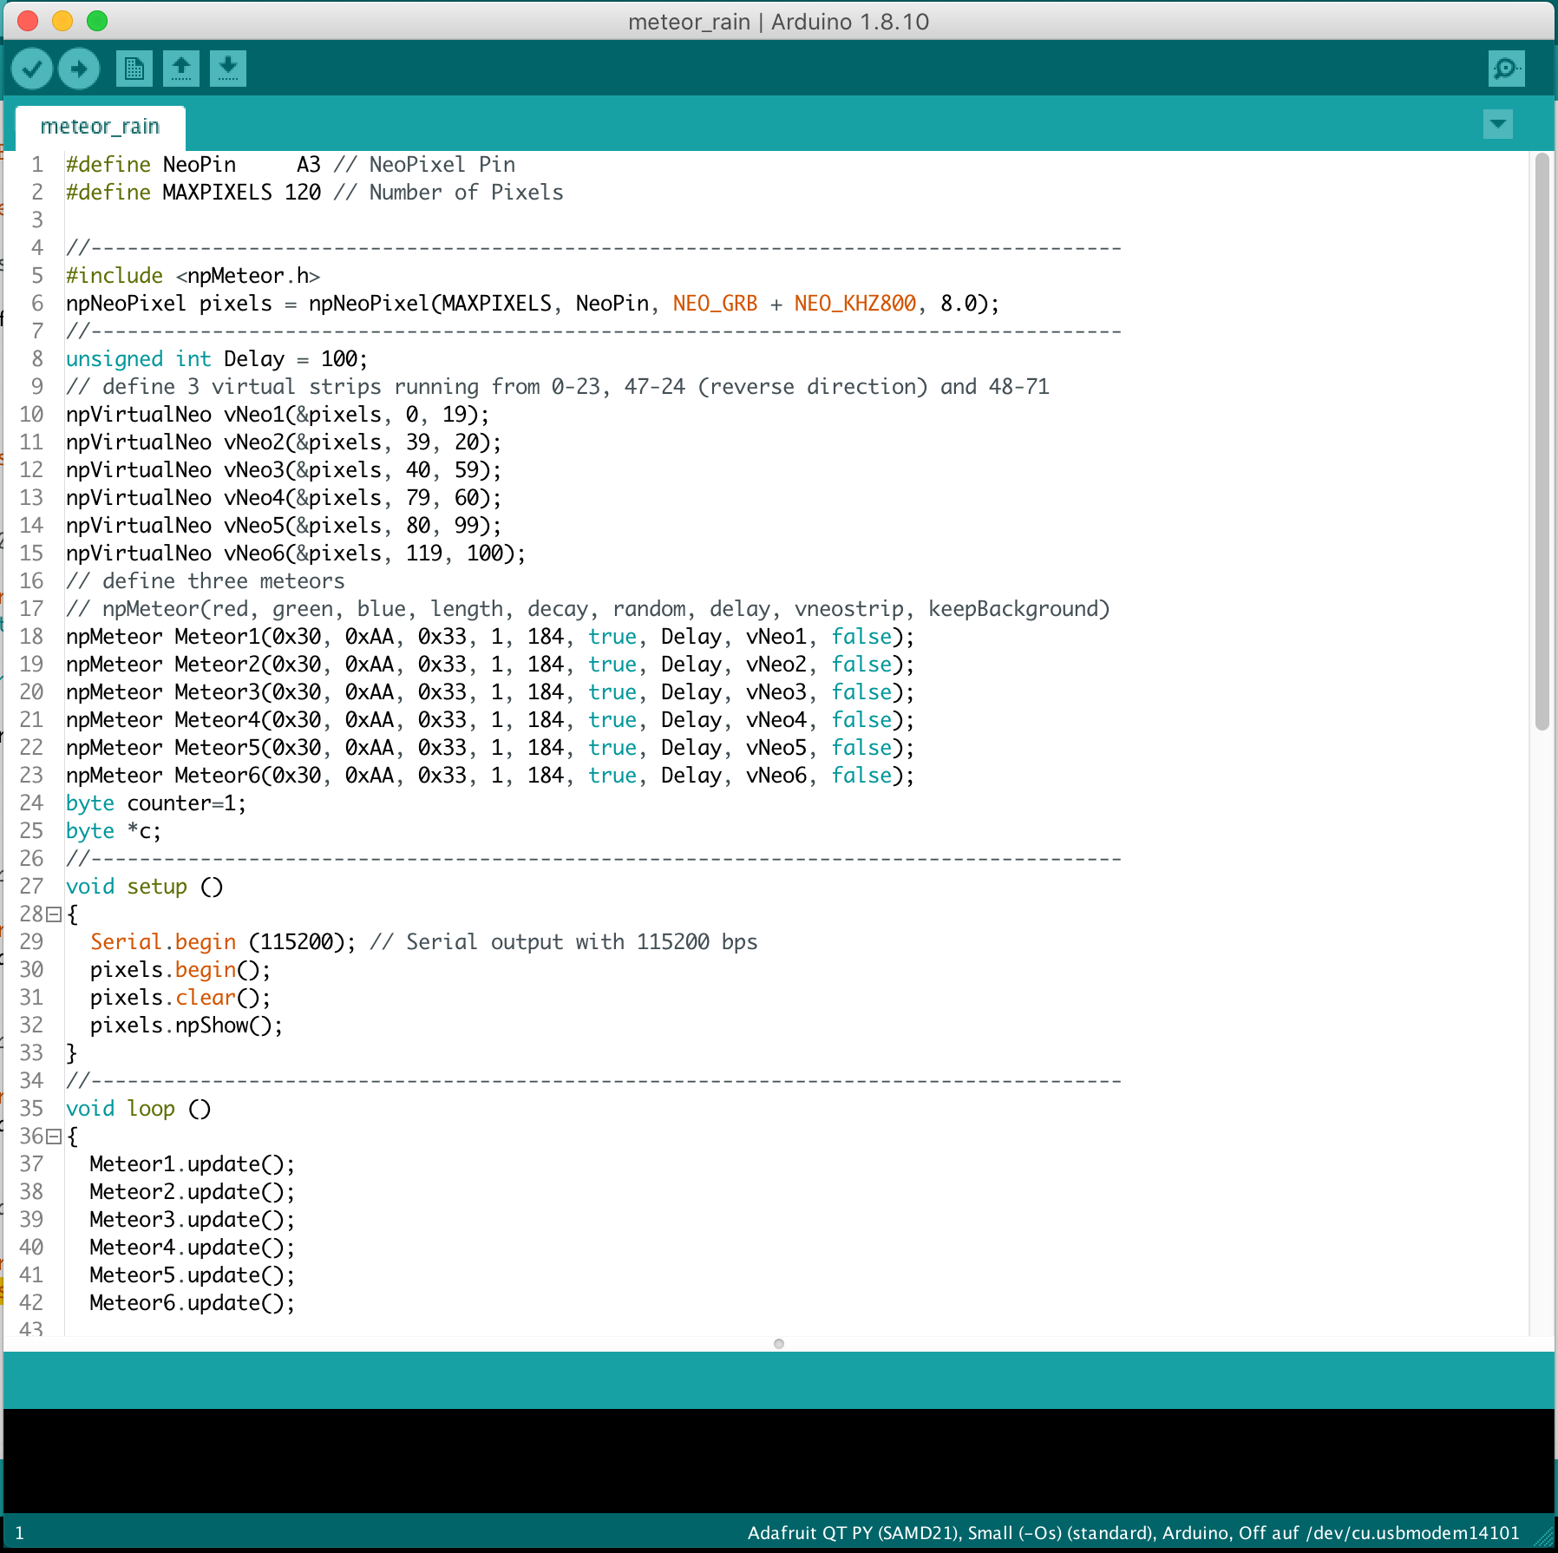Viewport: 1558px width, 1553px height.
Task: Click 'Meteor1.update();' statement
Action: tap(193, 1164)
